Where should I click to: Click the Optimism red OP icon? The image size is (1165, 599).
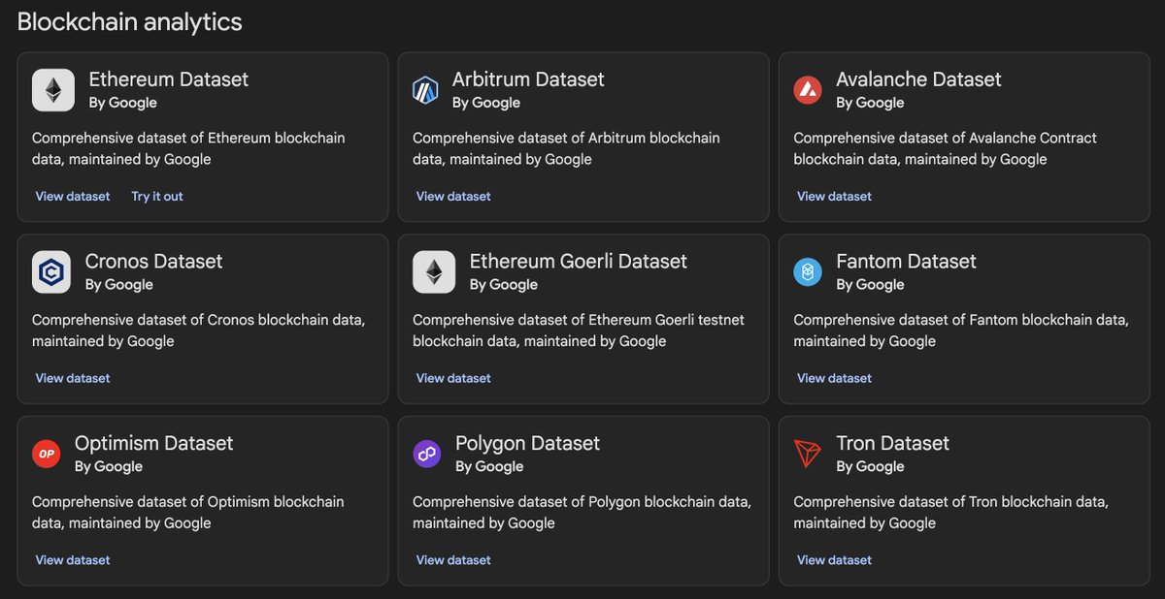coord(46,454)
